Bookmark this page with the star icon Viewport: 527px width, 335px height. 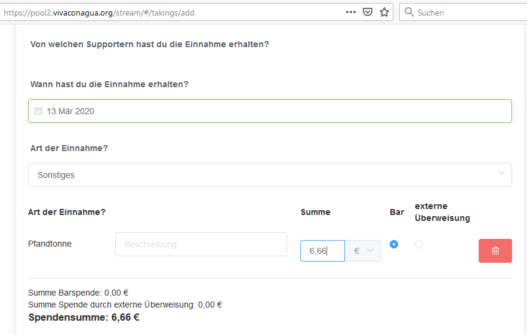pyautogui.click(x=384, y=12)
